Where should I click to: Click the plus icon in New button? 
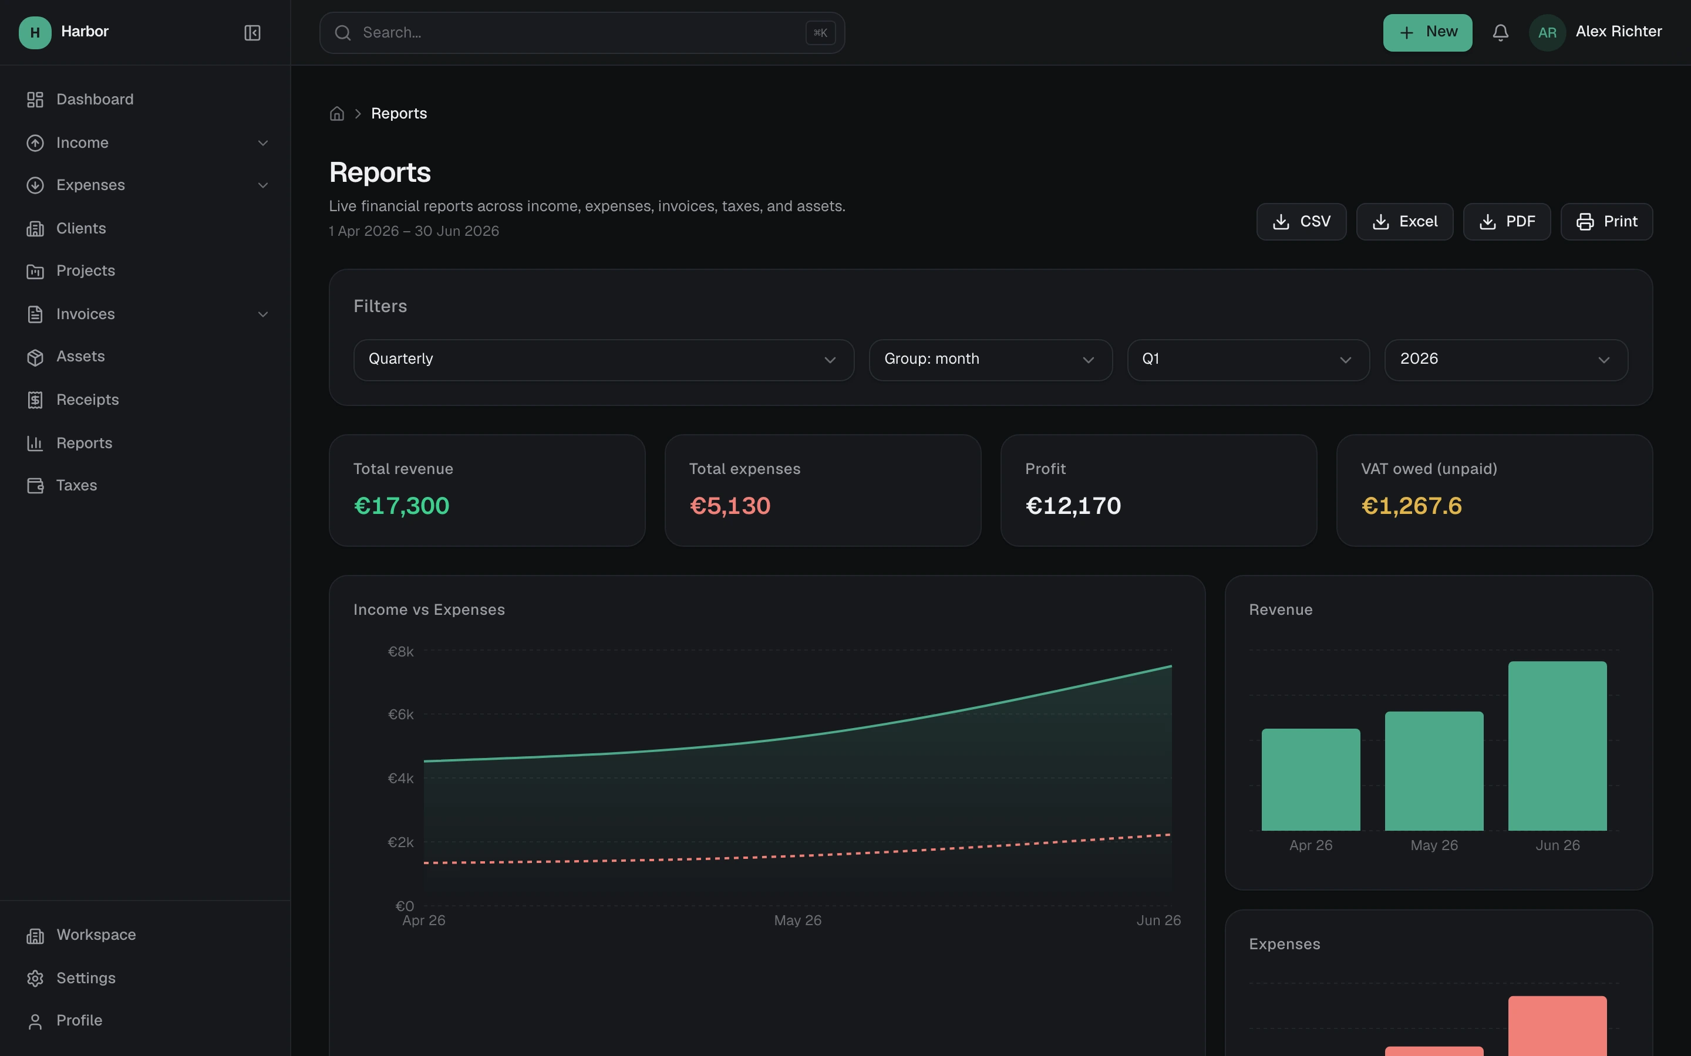pyautogui.click(x=1407, y=33)
